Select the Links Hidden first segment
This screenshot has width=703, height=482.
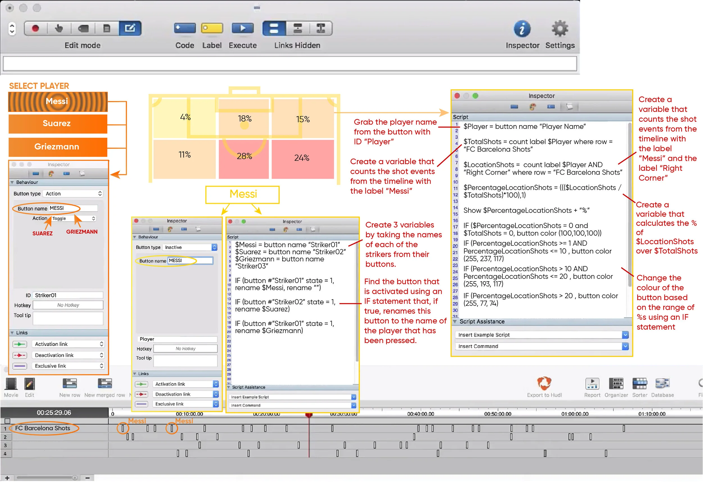tap(274, 28)
